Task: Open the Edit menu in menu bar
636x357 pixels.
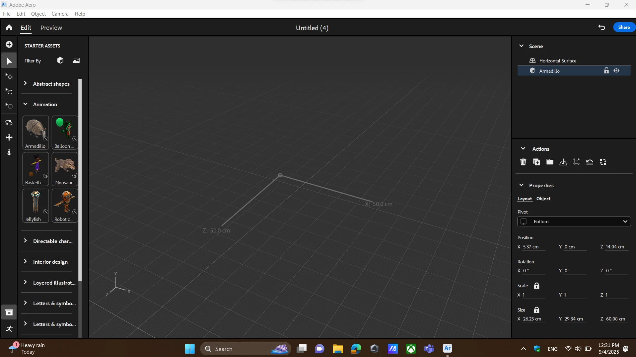Action: tap(21, 14)
